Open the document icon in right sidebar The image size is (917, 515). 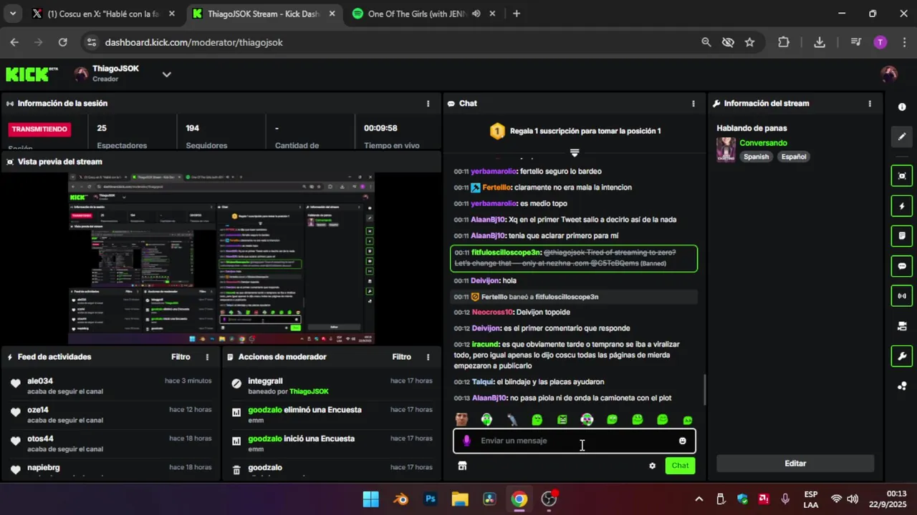click(902, 236)
